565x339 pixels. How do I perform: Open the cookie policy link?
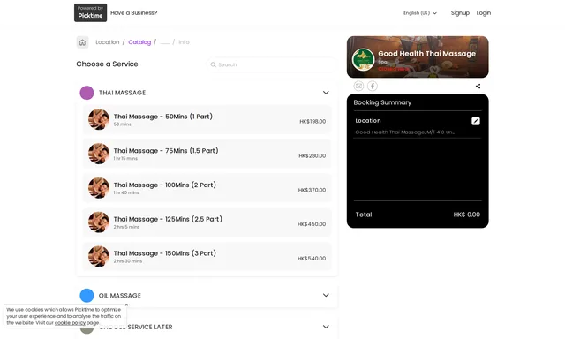coord(70,323)
